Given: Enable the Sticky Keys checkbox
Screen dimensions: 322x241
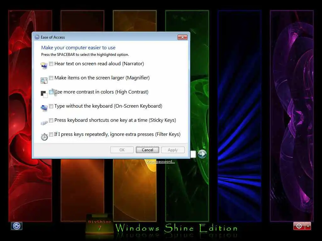Looking at the screenshot, I should click(x=51, y=120).
